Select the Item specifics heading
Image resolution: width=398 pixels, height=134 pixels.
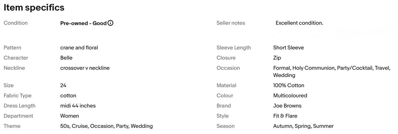tap(34, 8)
